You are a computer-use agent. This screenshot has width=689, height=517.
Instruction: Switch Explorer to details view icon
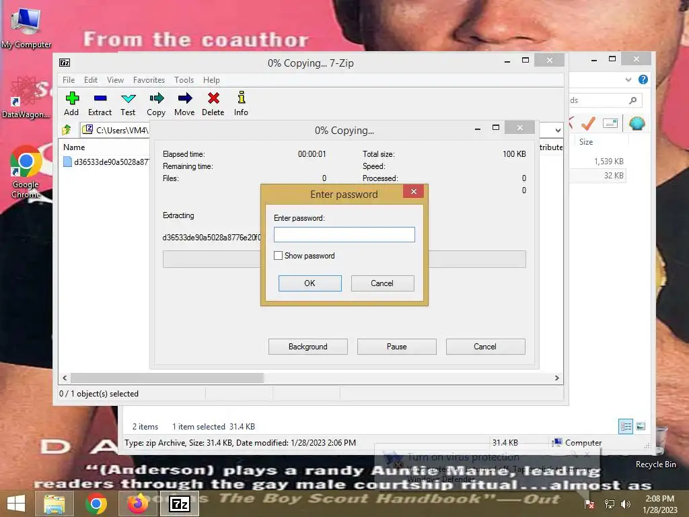pyautogui.click(x=626, y=426)
